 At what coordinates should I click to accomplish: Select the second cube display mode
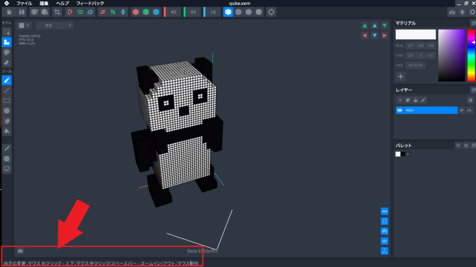(238, 12)
